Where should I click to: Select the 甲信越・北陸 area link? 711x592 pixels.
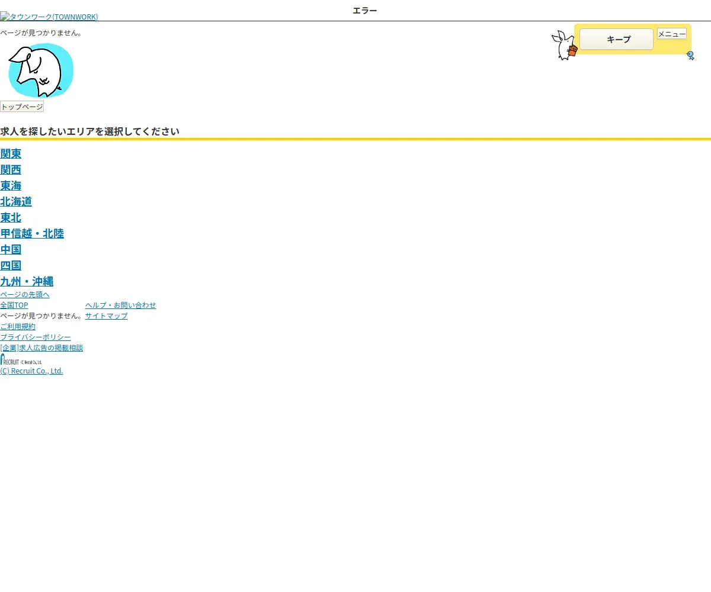coord(32,234)
